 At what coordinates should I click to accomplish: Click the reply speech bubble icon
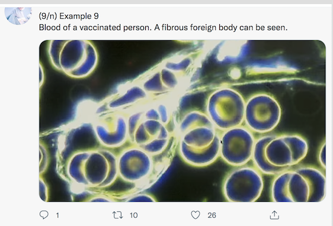coord(44,215)
